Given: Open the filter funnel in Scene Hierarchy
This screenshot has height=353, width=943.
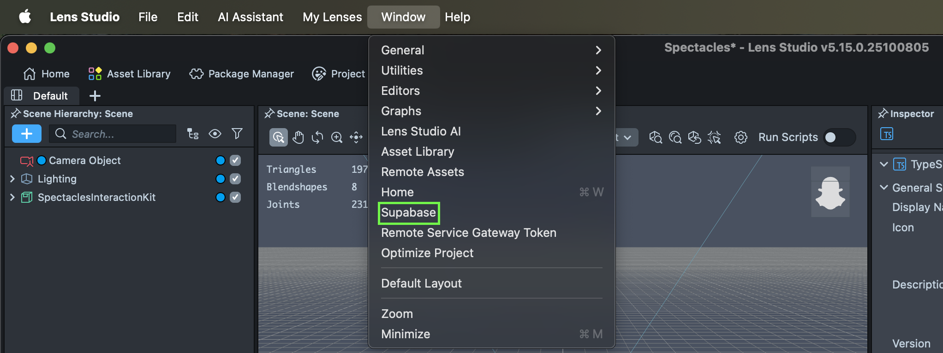Looking at the screenshot, I should (x=237, y=134).
